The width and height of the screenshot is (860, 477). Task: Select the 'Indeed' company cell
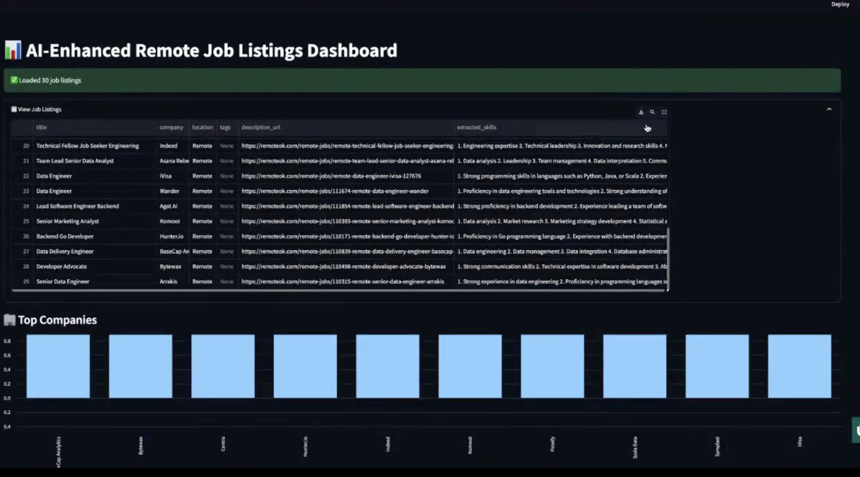click(173, 146)
